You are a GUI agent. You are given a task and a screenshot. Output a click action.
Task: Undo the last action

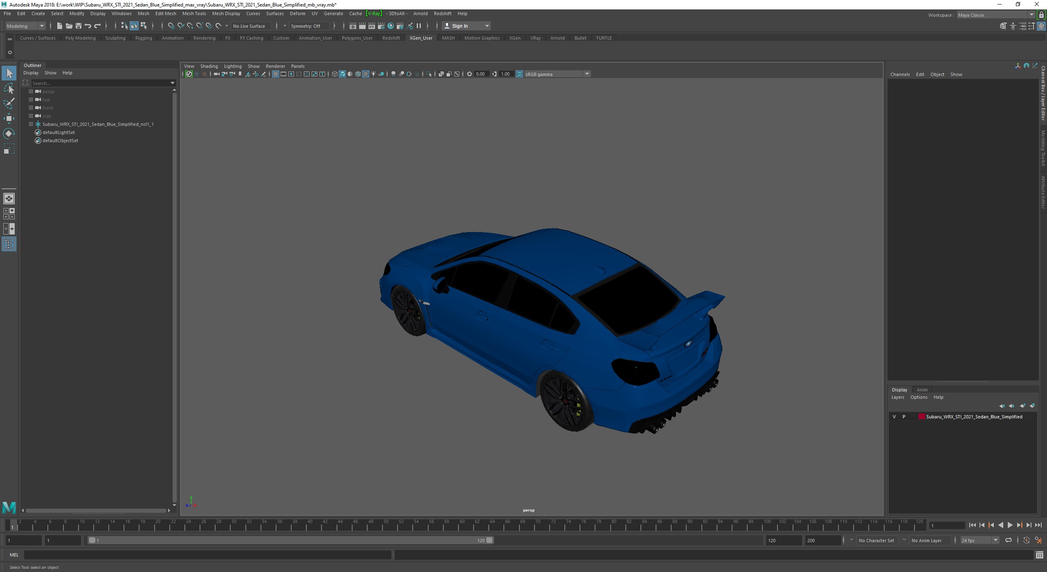[88, 26]
